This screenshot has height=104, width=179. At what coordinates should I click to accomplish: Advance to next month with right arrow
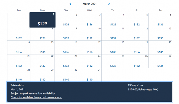tap(109, 4)
